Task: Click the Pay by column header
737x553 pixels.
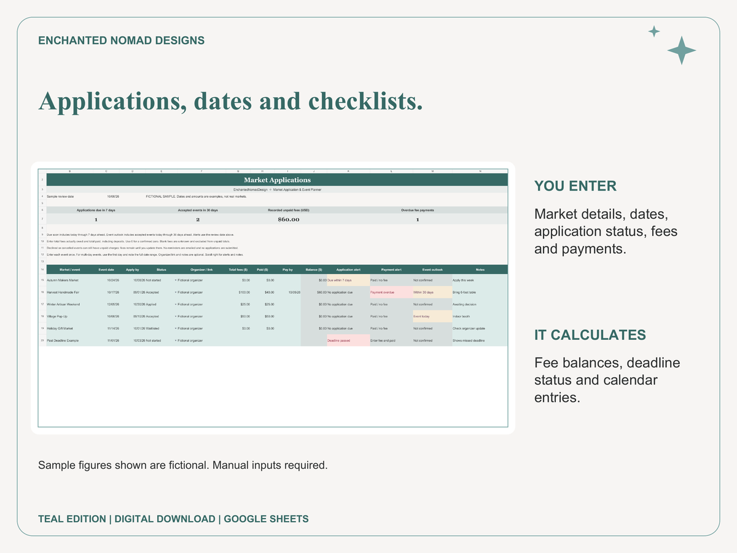Action: click(x=287, y=269)
